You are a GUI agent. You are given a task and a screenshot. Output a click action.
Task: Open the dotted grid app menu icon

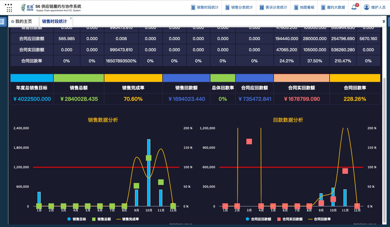point(9,8)
